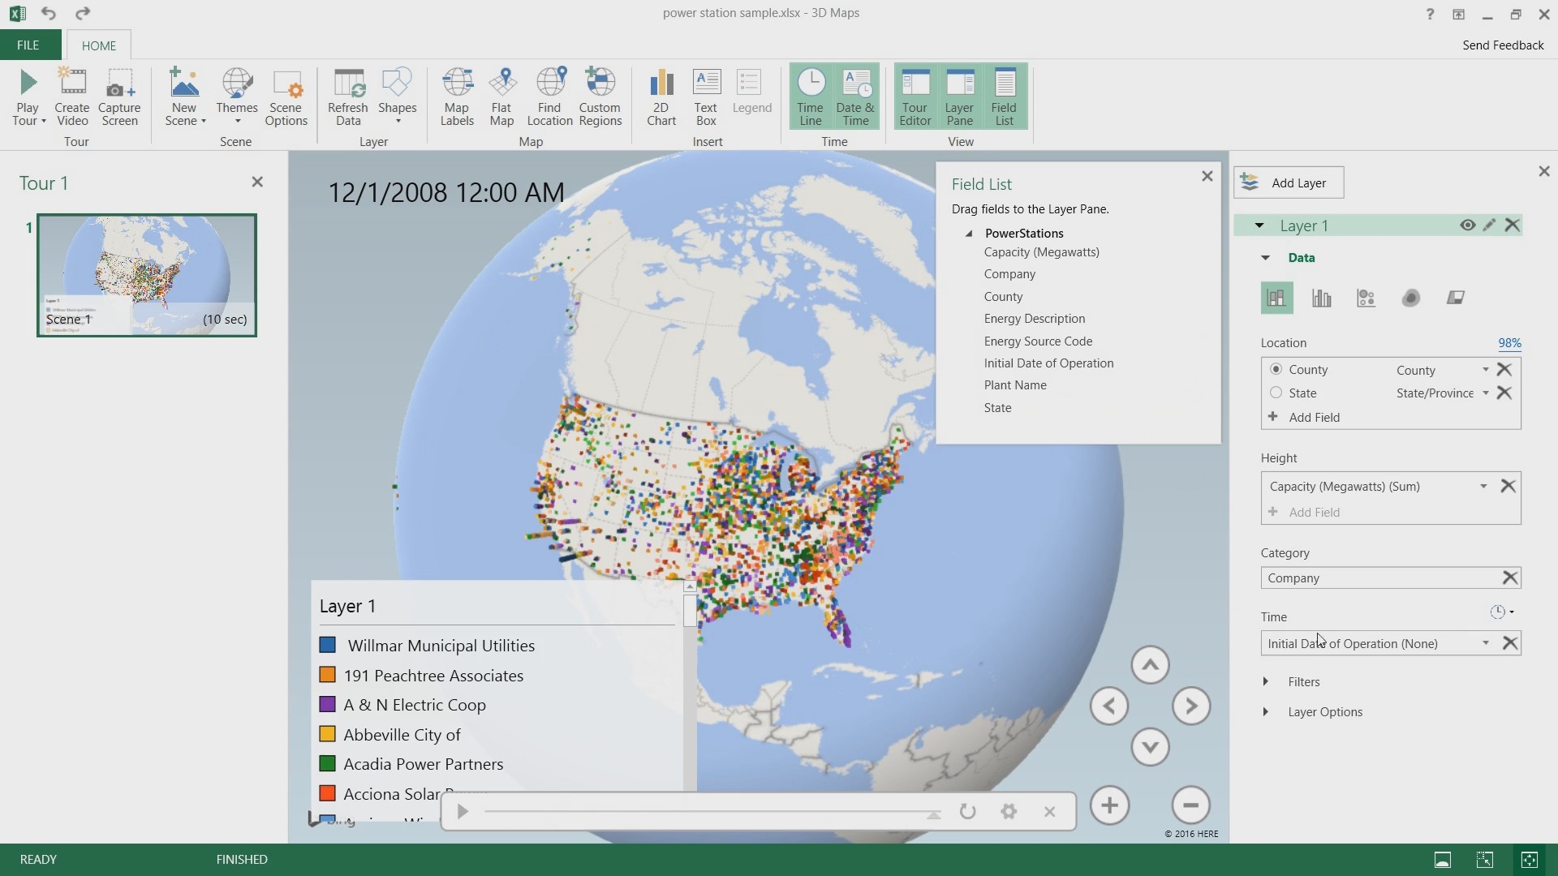Select the State location radio button
The image size is (1558, 876).
click(x=1276, y=393)
